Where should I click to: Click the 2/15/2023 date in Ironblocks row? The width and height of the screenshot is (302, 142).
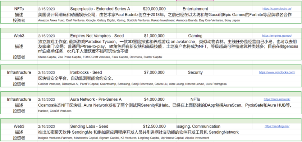46,72
